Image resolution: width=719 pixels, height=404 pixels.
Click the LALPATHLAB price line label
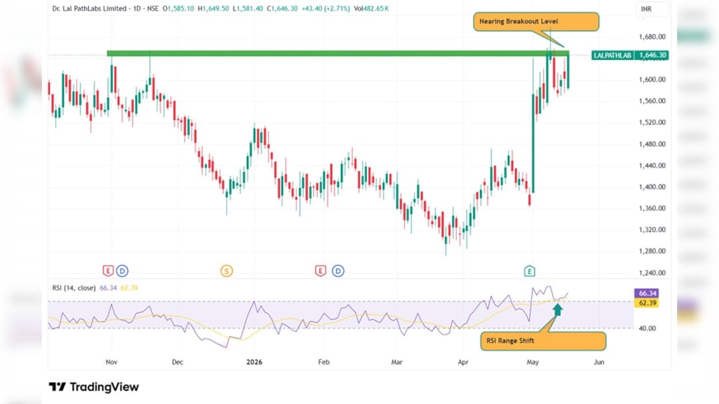pyautogui.click(x=612, y=55)
